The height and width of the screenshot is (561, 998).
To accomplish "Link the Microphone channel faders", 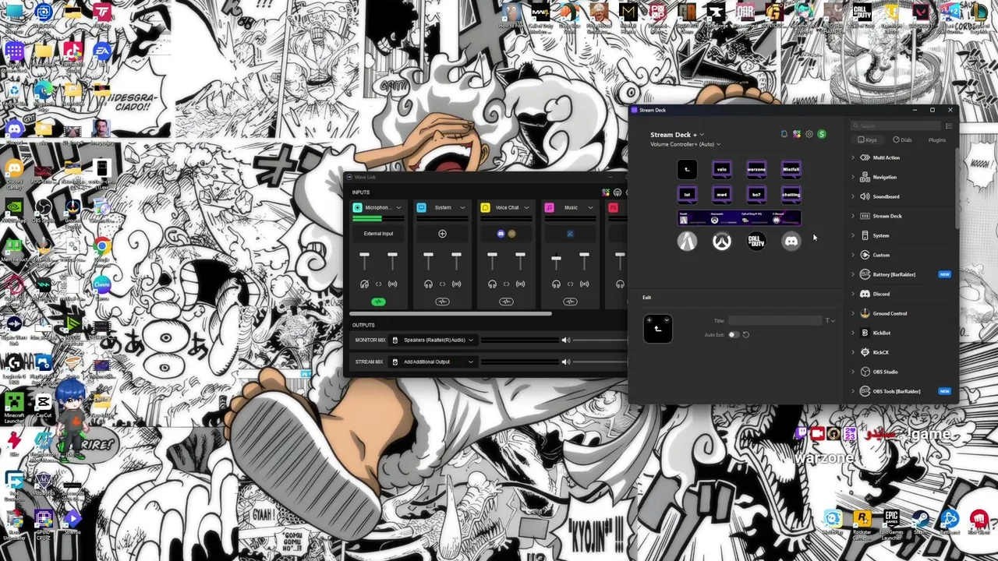I will click(378, 284).
